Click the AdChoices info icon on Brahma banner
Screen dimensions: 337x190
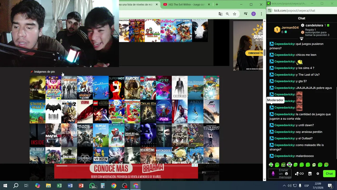coord(193,165)
